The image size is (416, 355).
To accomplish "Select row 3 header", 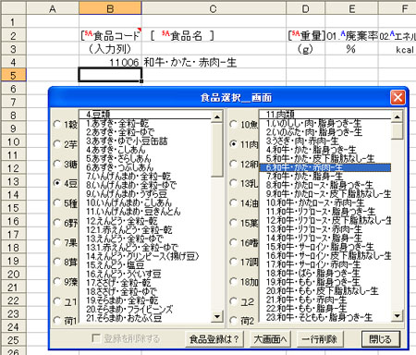I will [13, 49].
